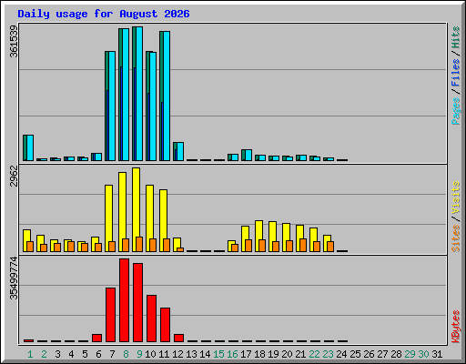The width and height of the screenshot is (466, 364).
Task: Click day 23 on the x-axis
Action: coord(328,354)
